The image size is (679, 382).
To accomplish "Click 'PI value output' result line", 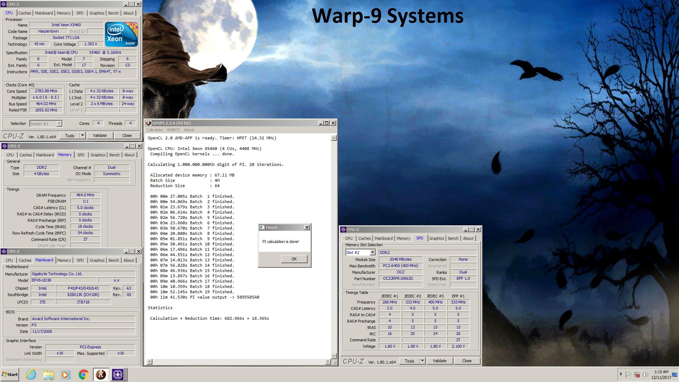I will tap(204, 297).
